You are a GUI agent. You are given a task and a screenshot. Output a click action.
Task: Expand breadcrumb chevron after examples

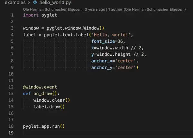click(29, 3)
